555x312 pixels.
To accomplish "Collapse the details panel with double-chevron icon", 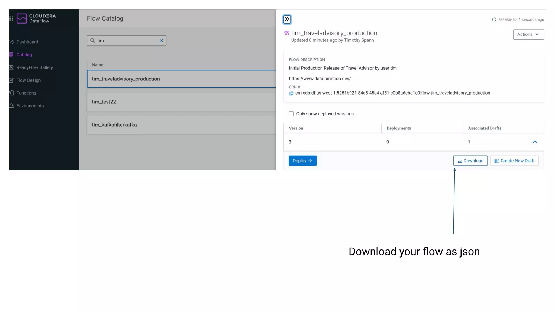I will 287,19.
